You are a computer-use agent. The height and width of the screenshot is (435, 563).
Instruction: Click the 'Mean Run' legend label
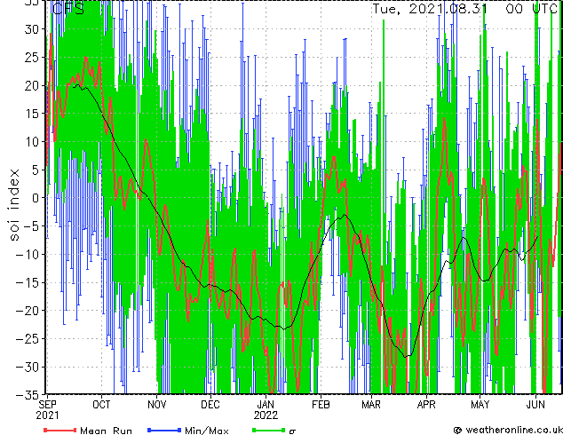(106, 431)
